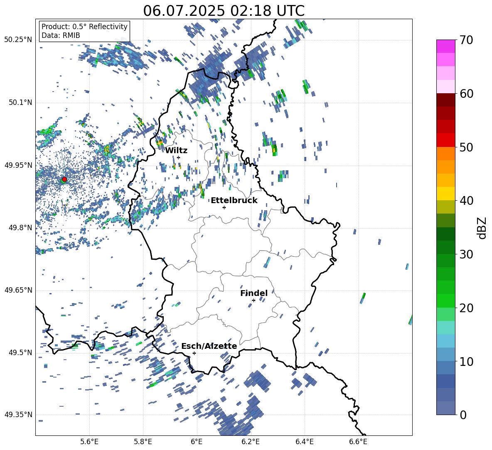
Task: Click the 49.8°N latitude label
Action: tap(20, 228)
